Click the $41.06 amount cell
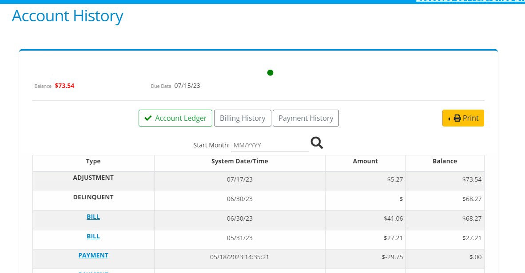The image size is (525, 273). (393, 219)
